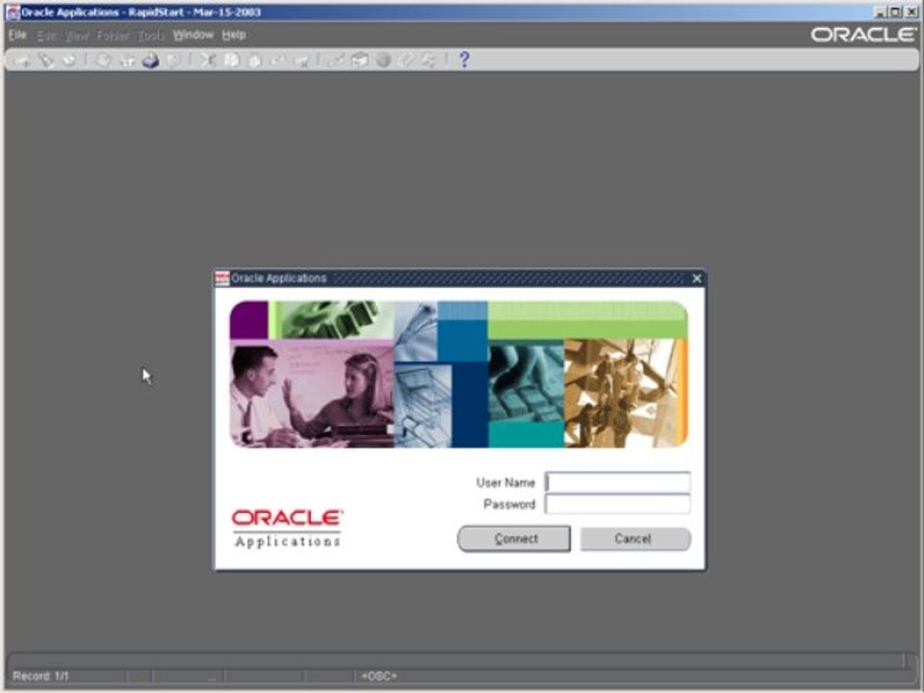
Task: Open the Folder menu
Action: point(113,36)
